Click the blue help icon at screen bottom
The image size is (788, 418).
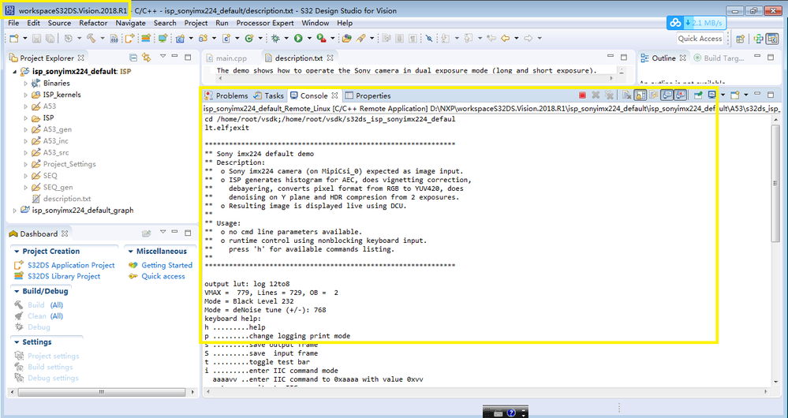pyautogui.click(x=511, y=413)
